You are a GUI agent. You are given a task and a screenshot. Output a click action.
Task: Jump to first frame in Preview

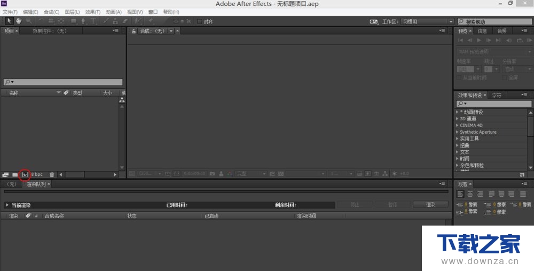pos(460,40)
